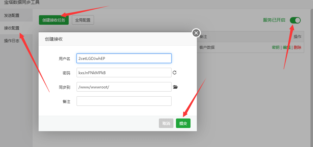
Task: Delete the 客户数据 task via 删除
Action: 297,48
